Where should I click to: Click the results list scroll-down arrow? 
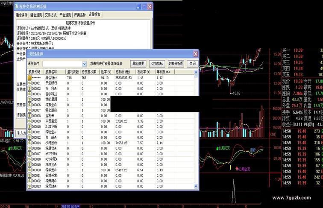[196, 186]
